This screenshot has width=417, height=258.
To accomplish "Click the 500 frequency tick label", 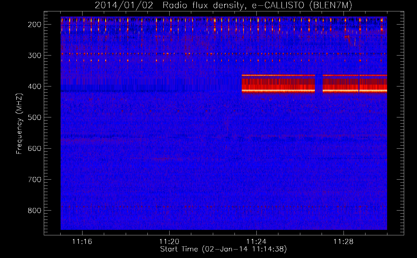I will [x=35, y=117].
